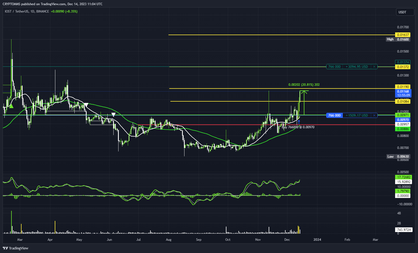418x253 pixels.
Task: Select the yellow 0.01372 price label
Action: [x=403, y=67]
